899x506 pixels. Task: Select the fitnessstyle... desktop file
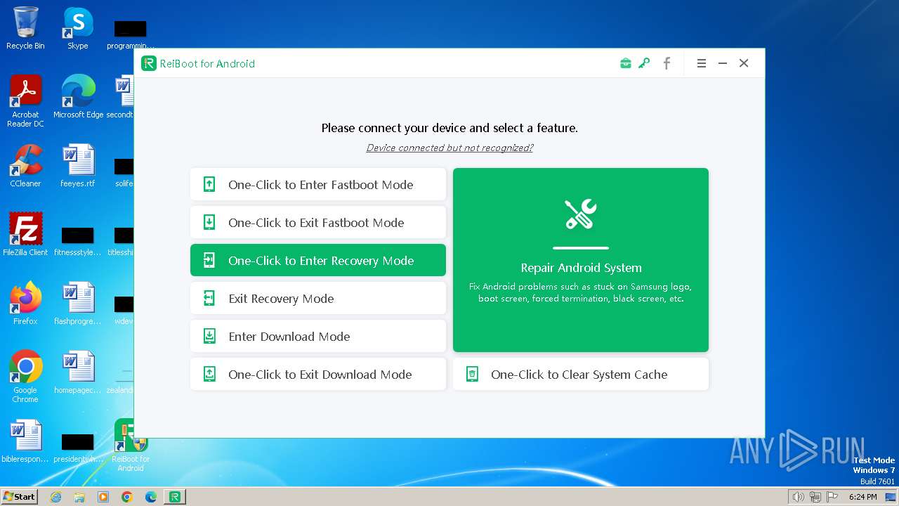point(78,240)
